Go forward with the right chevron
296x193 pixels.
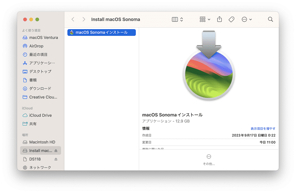pyautogui.click(x=84, y=20)
